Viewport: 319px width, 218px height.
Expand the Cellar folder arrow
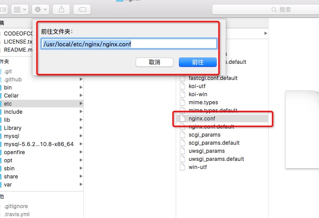coord(81,95)
